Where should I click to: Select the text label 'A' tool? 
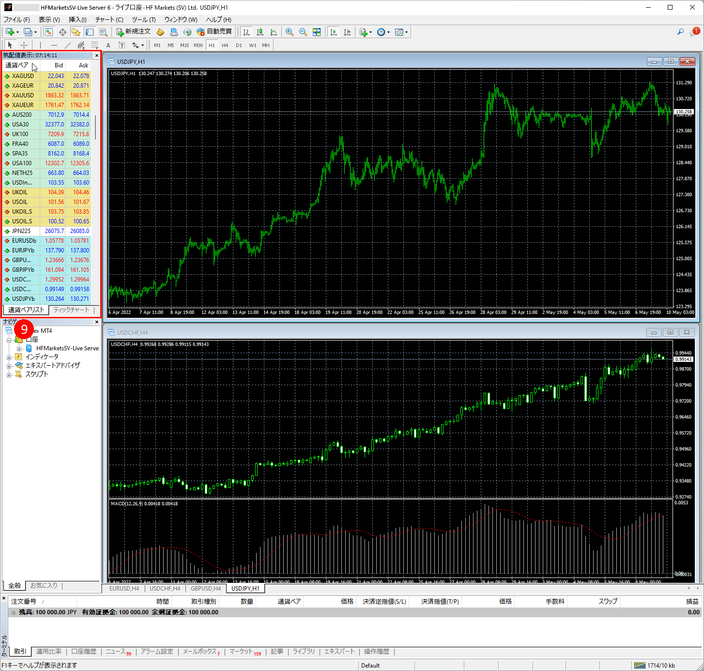108,45
